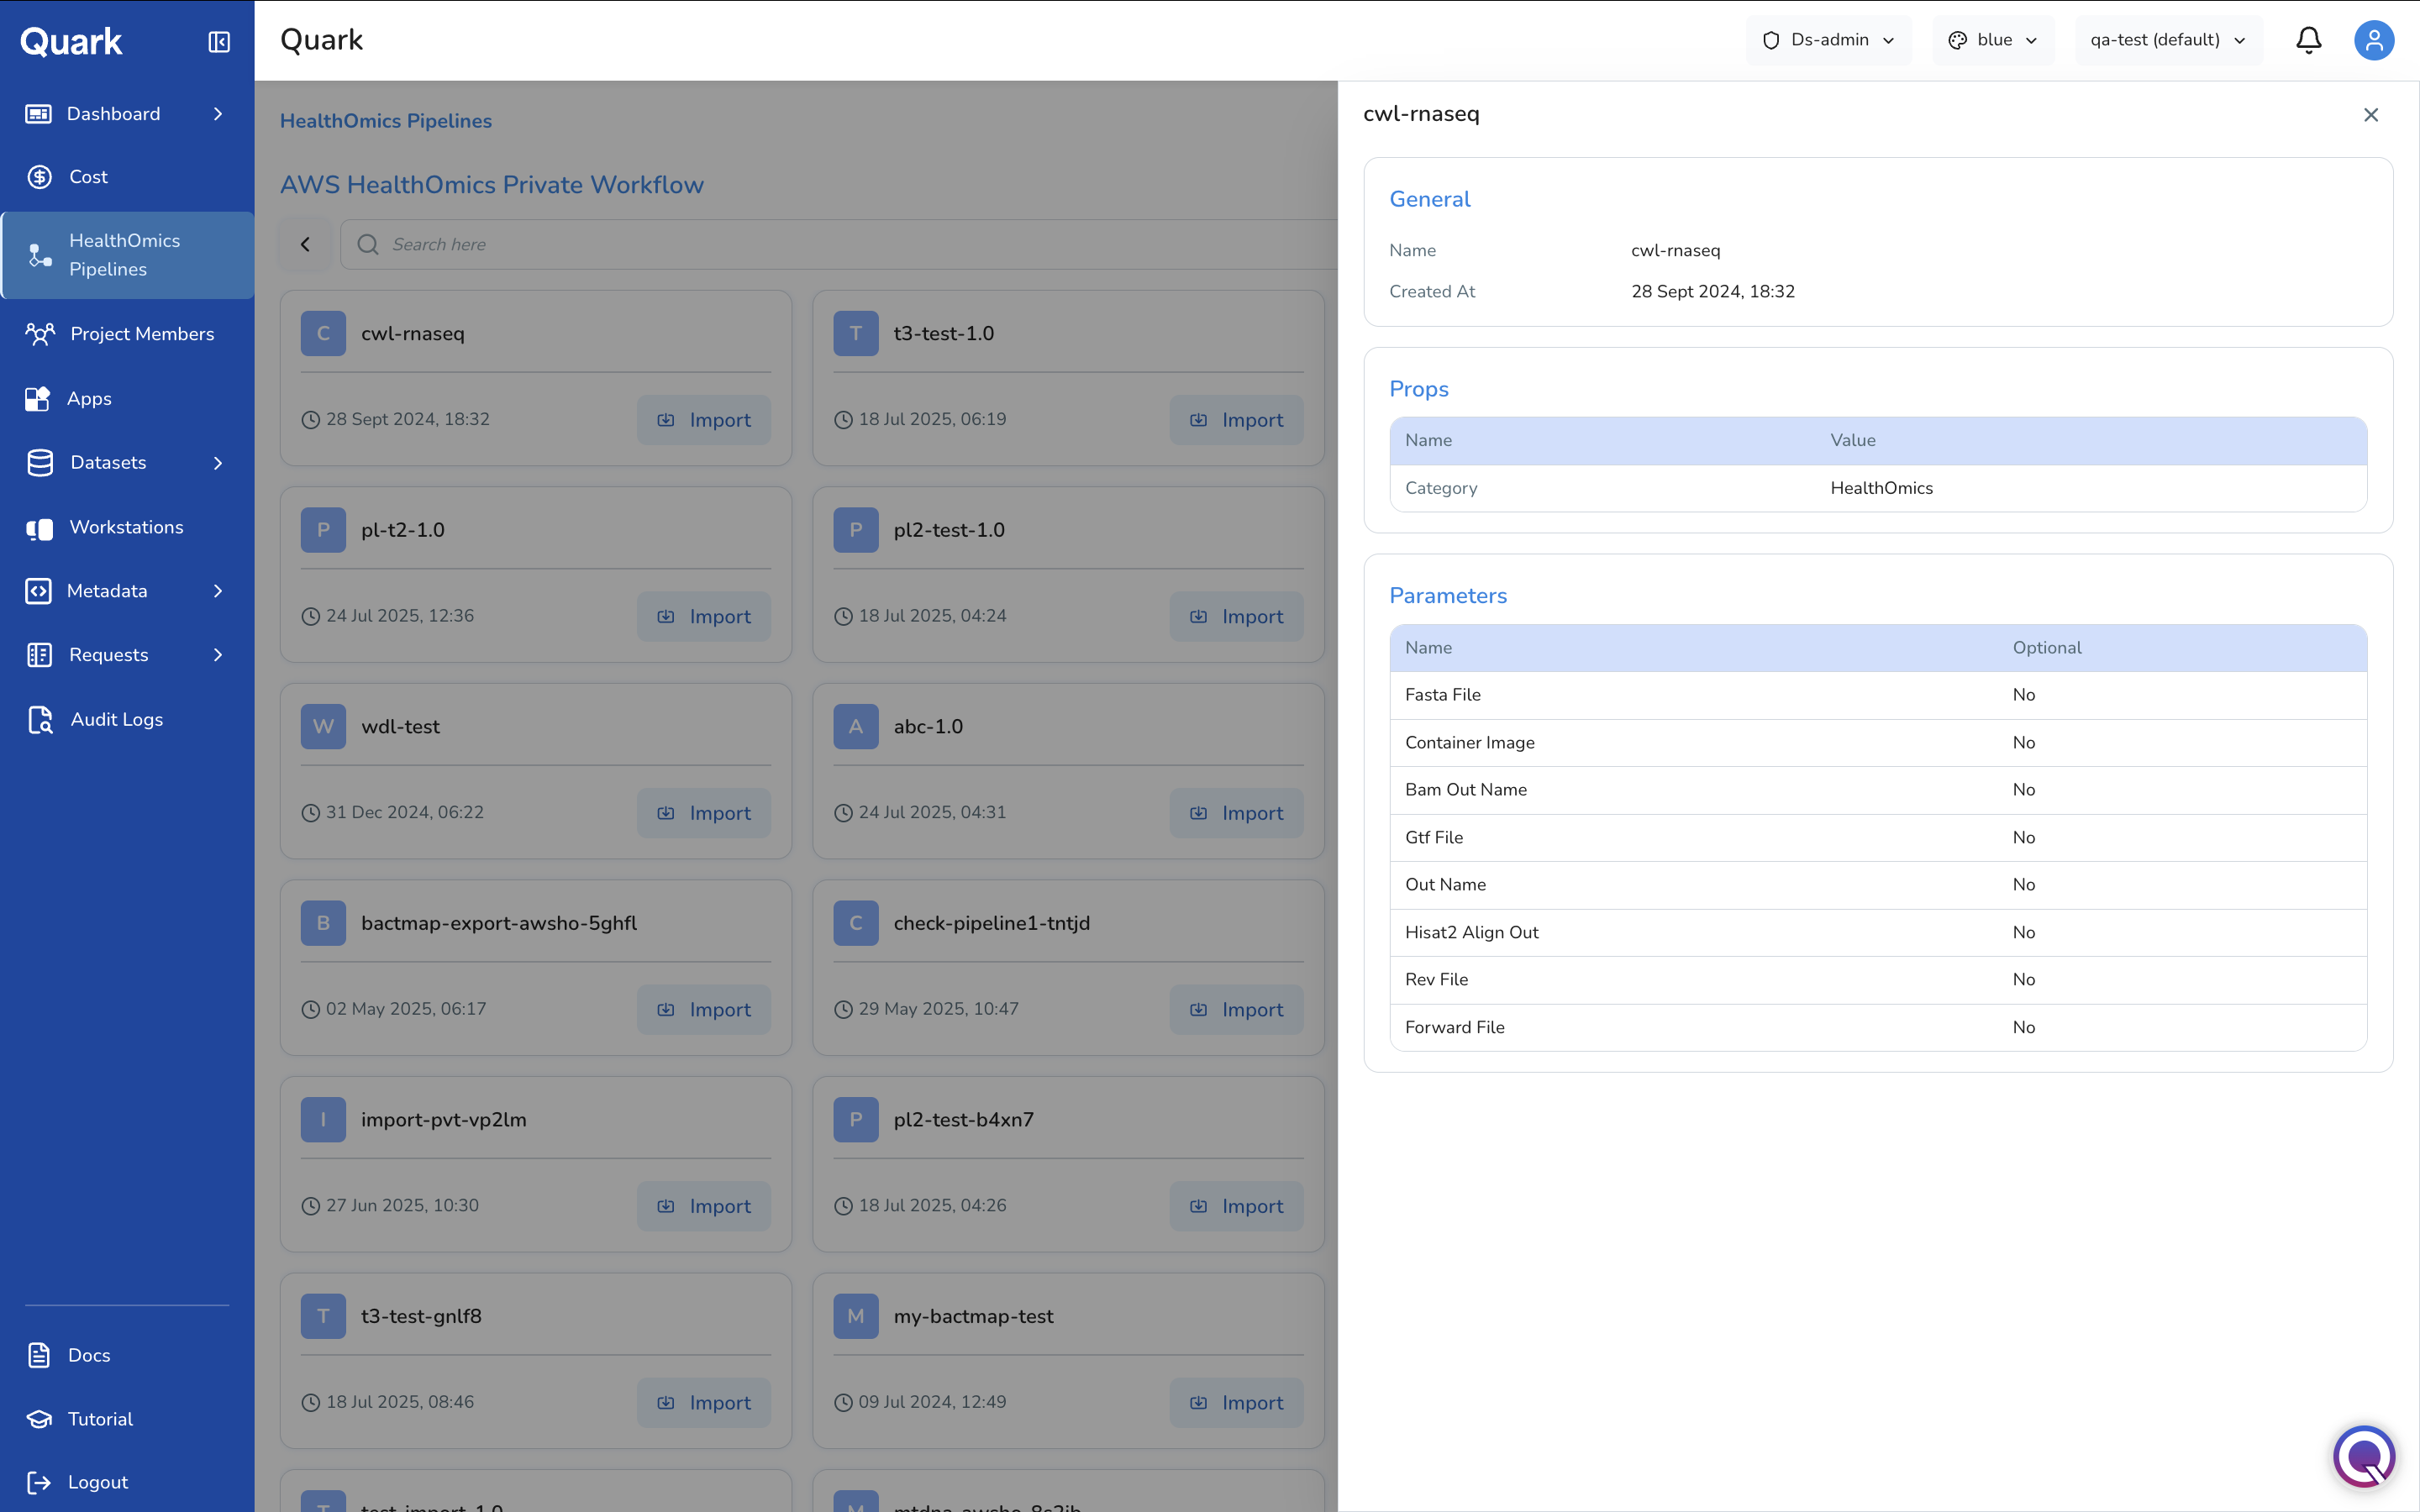The image size is (2420, 1512).
Task: Expand the Metadata submenu chevron
Action: (x=218, y=591)
